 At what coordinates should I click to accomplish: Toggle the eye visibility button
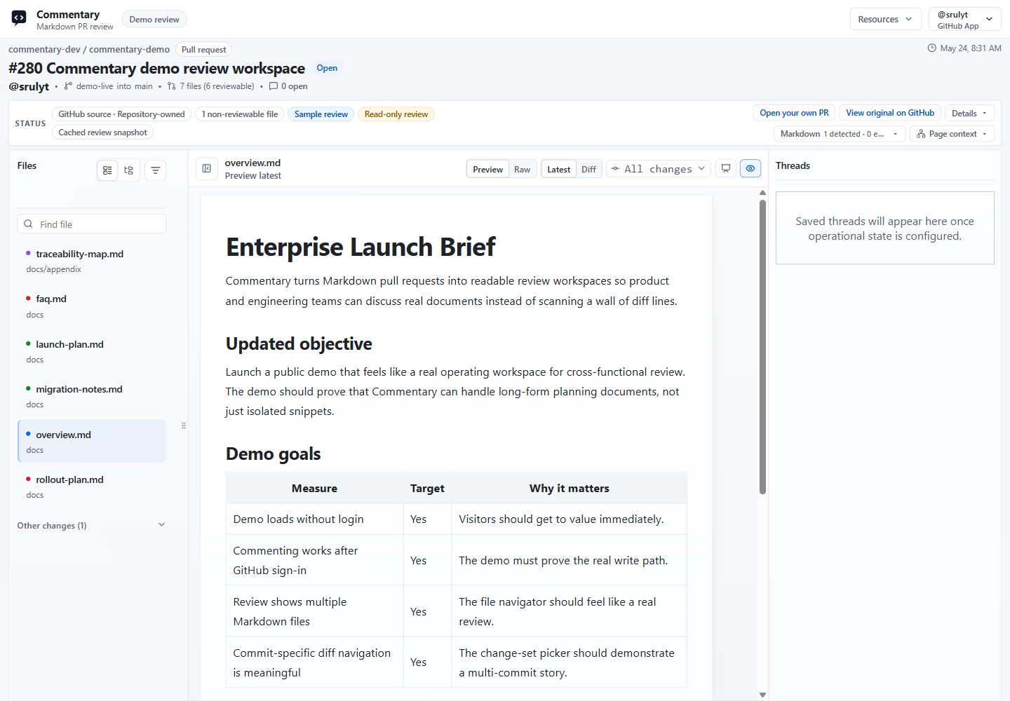[750, 168]
